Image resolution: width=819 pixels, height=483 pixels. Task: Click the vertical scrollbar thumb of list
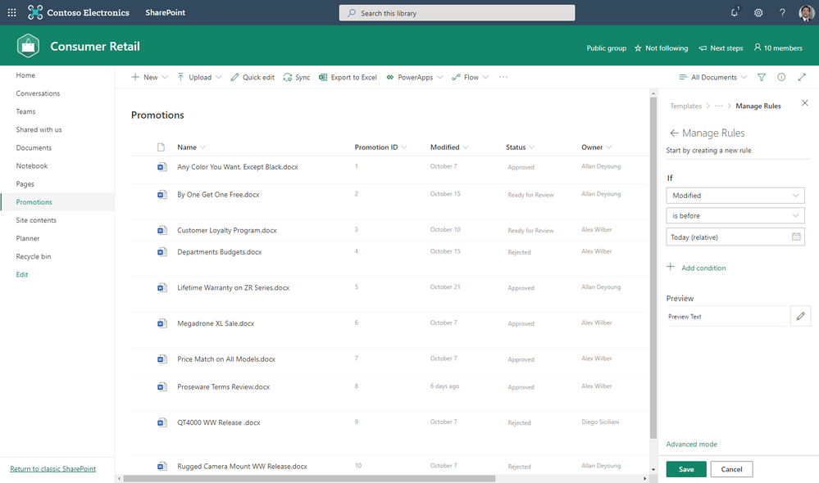653,268
